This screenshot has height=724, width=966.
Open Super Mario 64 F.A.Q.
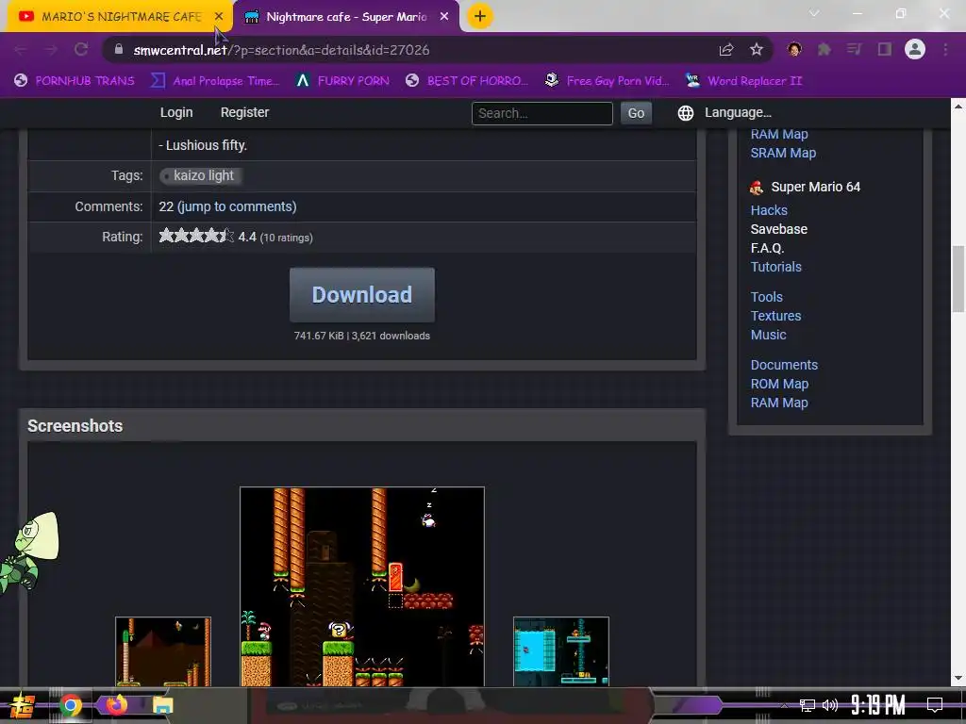(767, 249)
